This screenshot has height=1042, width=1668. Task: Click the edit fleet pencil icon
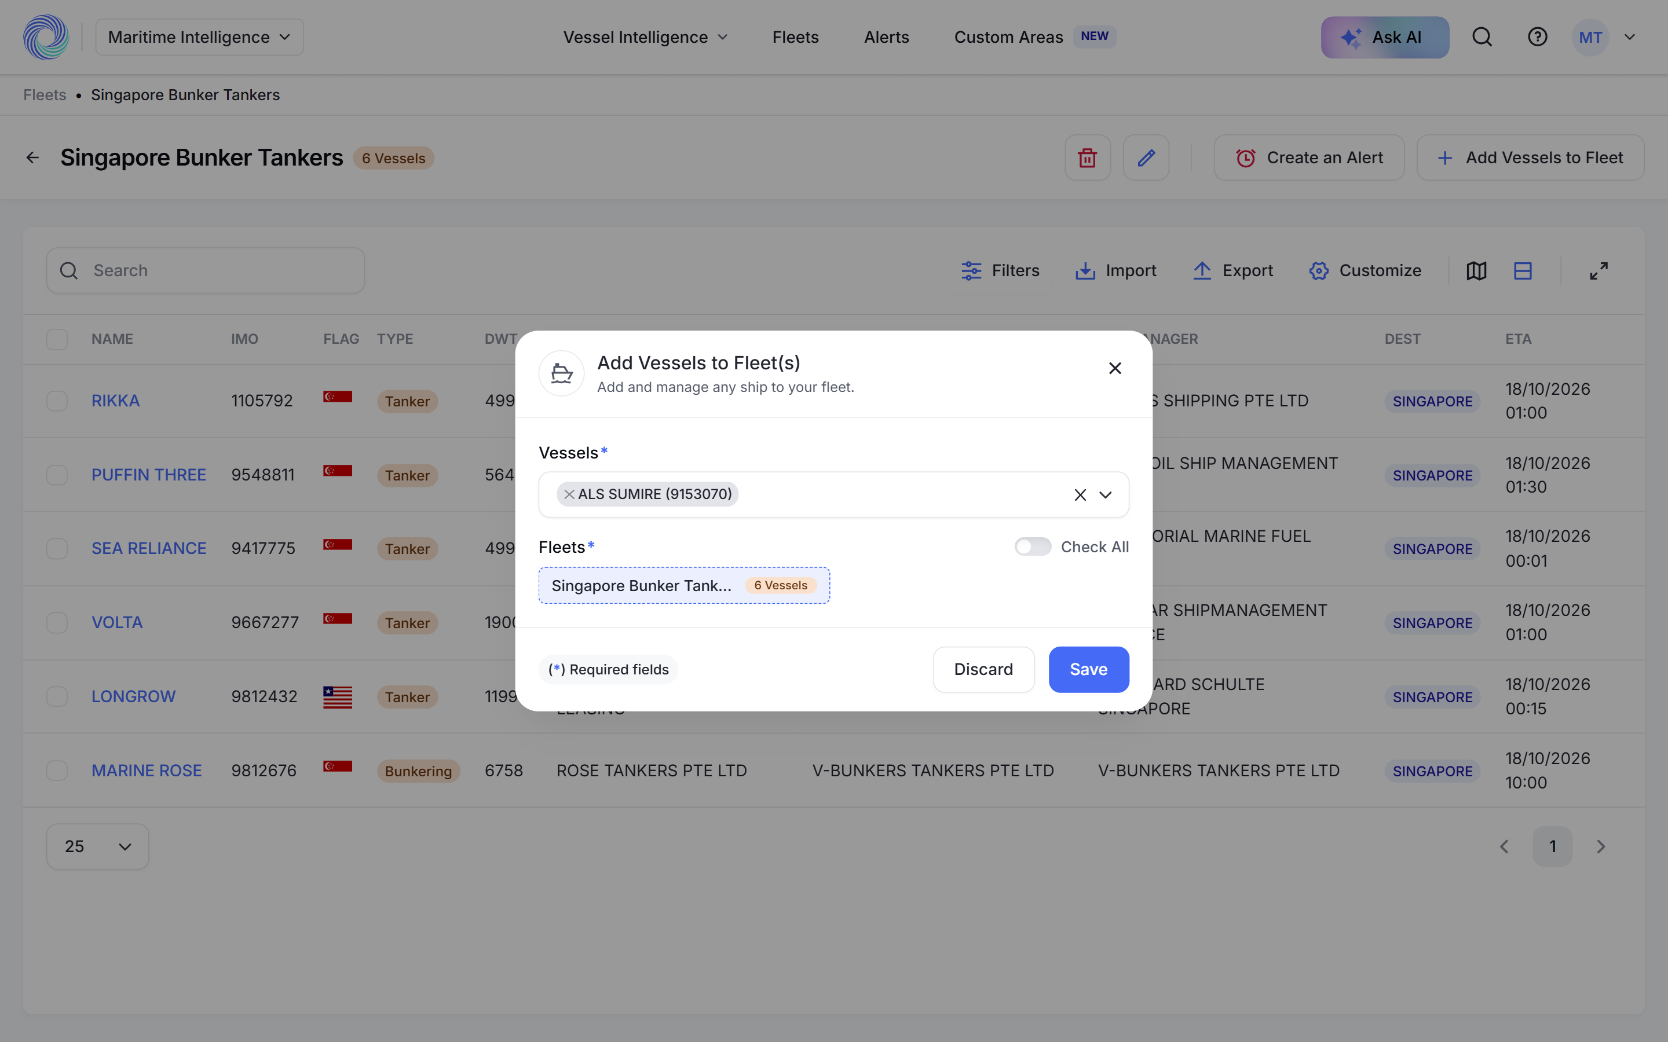(x=1146, y=158)
